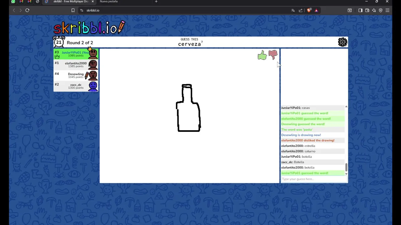Select Desowling name in player list
401x225 pixels.
[x=76, y=74]
